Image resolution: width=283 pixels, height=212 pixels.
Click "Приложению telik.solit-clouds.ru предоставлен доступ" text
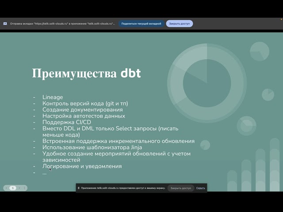click(123, 188)
